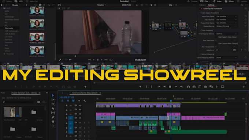Switch to the Library tab
Viewport: 249px width, 140px height.
(x=202, y=5)
